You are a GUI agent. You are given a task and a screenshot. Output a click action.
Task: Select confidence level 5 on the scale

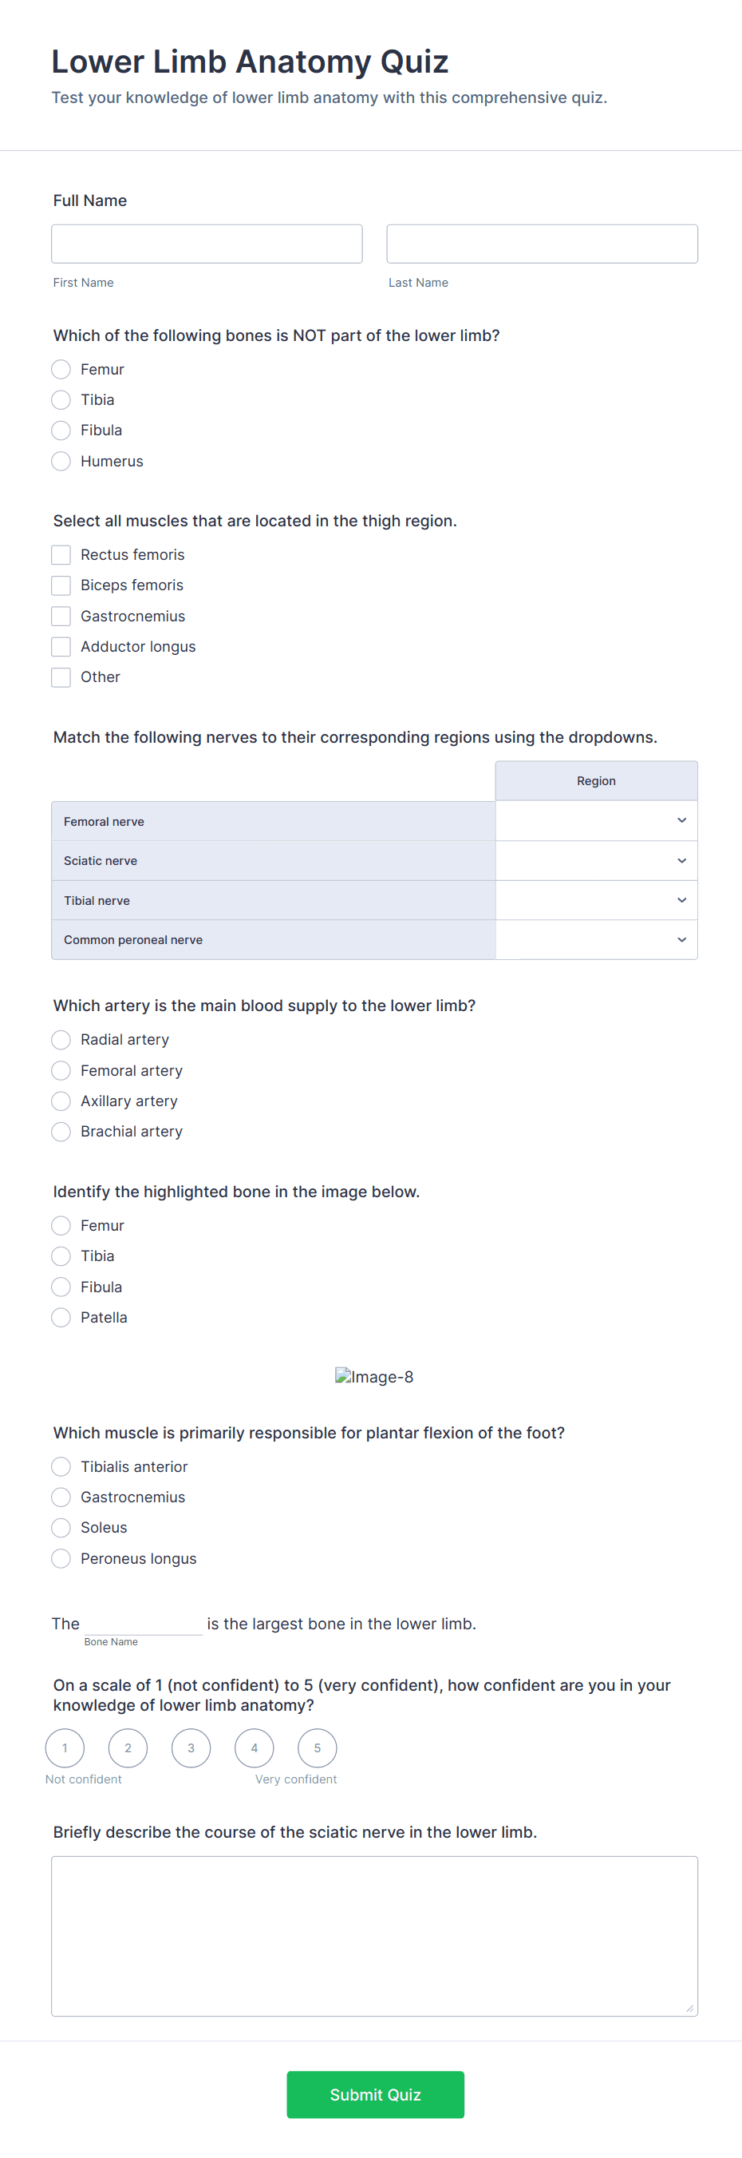tap(317, 1747)
